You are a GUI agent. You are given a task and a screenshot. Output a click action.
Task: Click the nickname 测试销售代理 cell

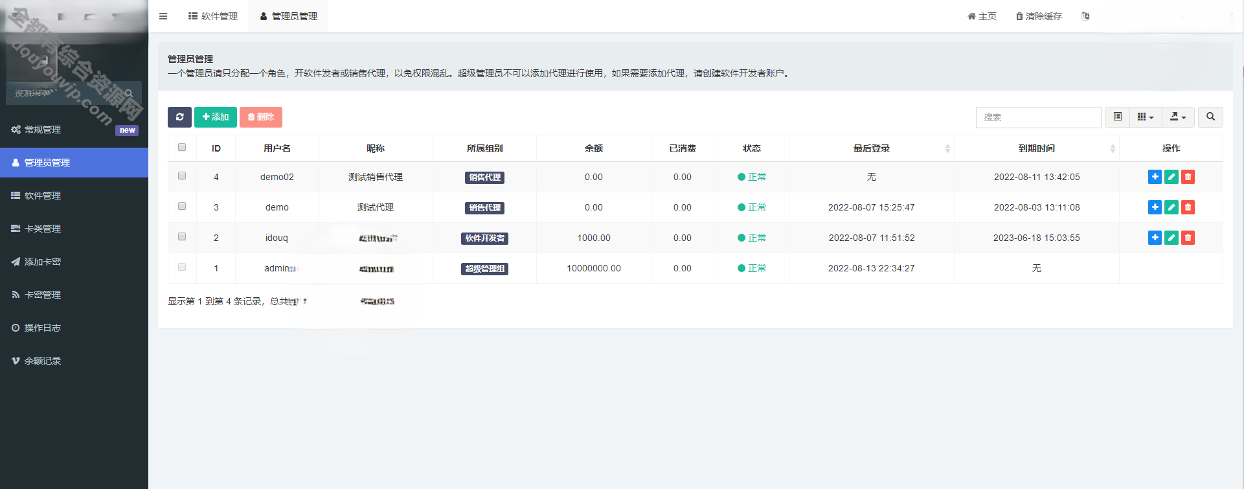click(376, 177)
